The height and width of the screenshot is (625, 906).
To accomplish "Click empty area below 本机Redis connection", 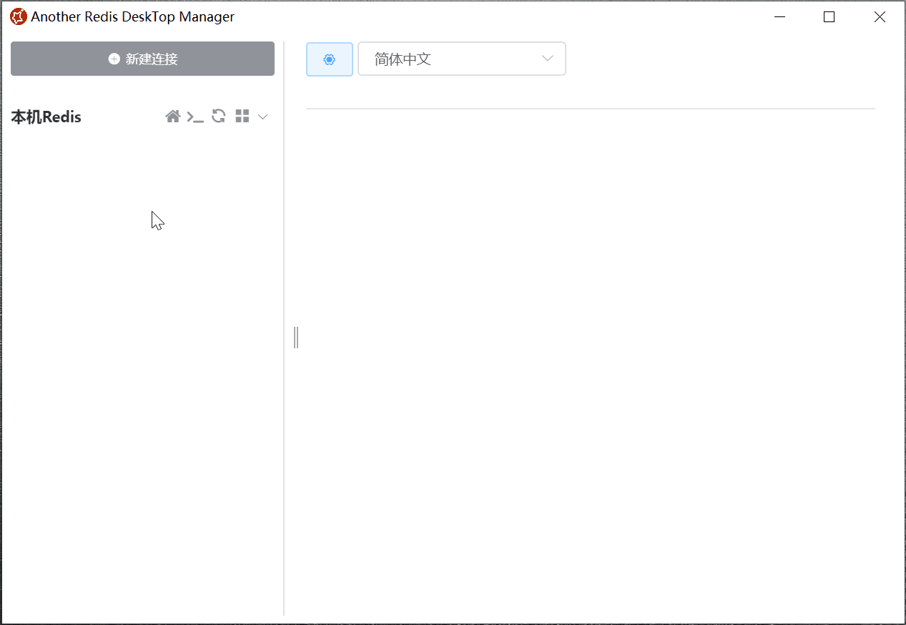I will pyautogui.click(x=143, y=358).
